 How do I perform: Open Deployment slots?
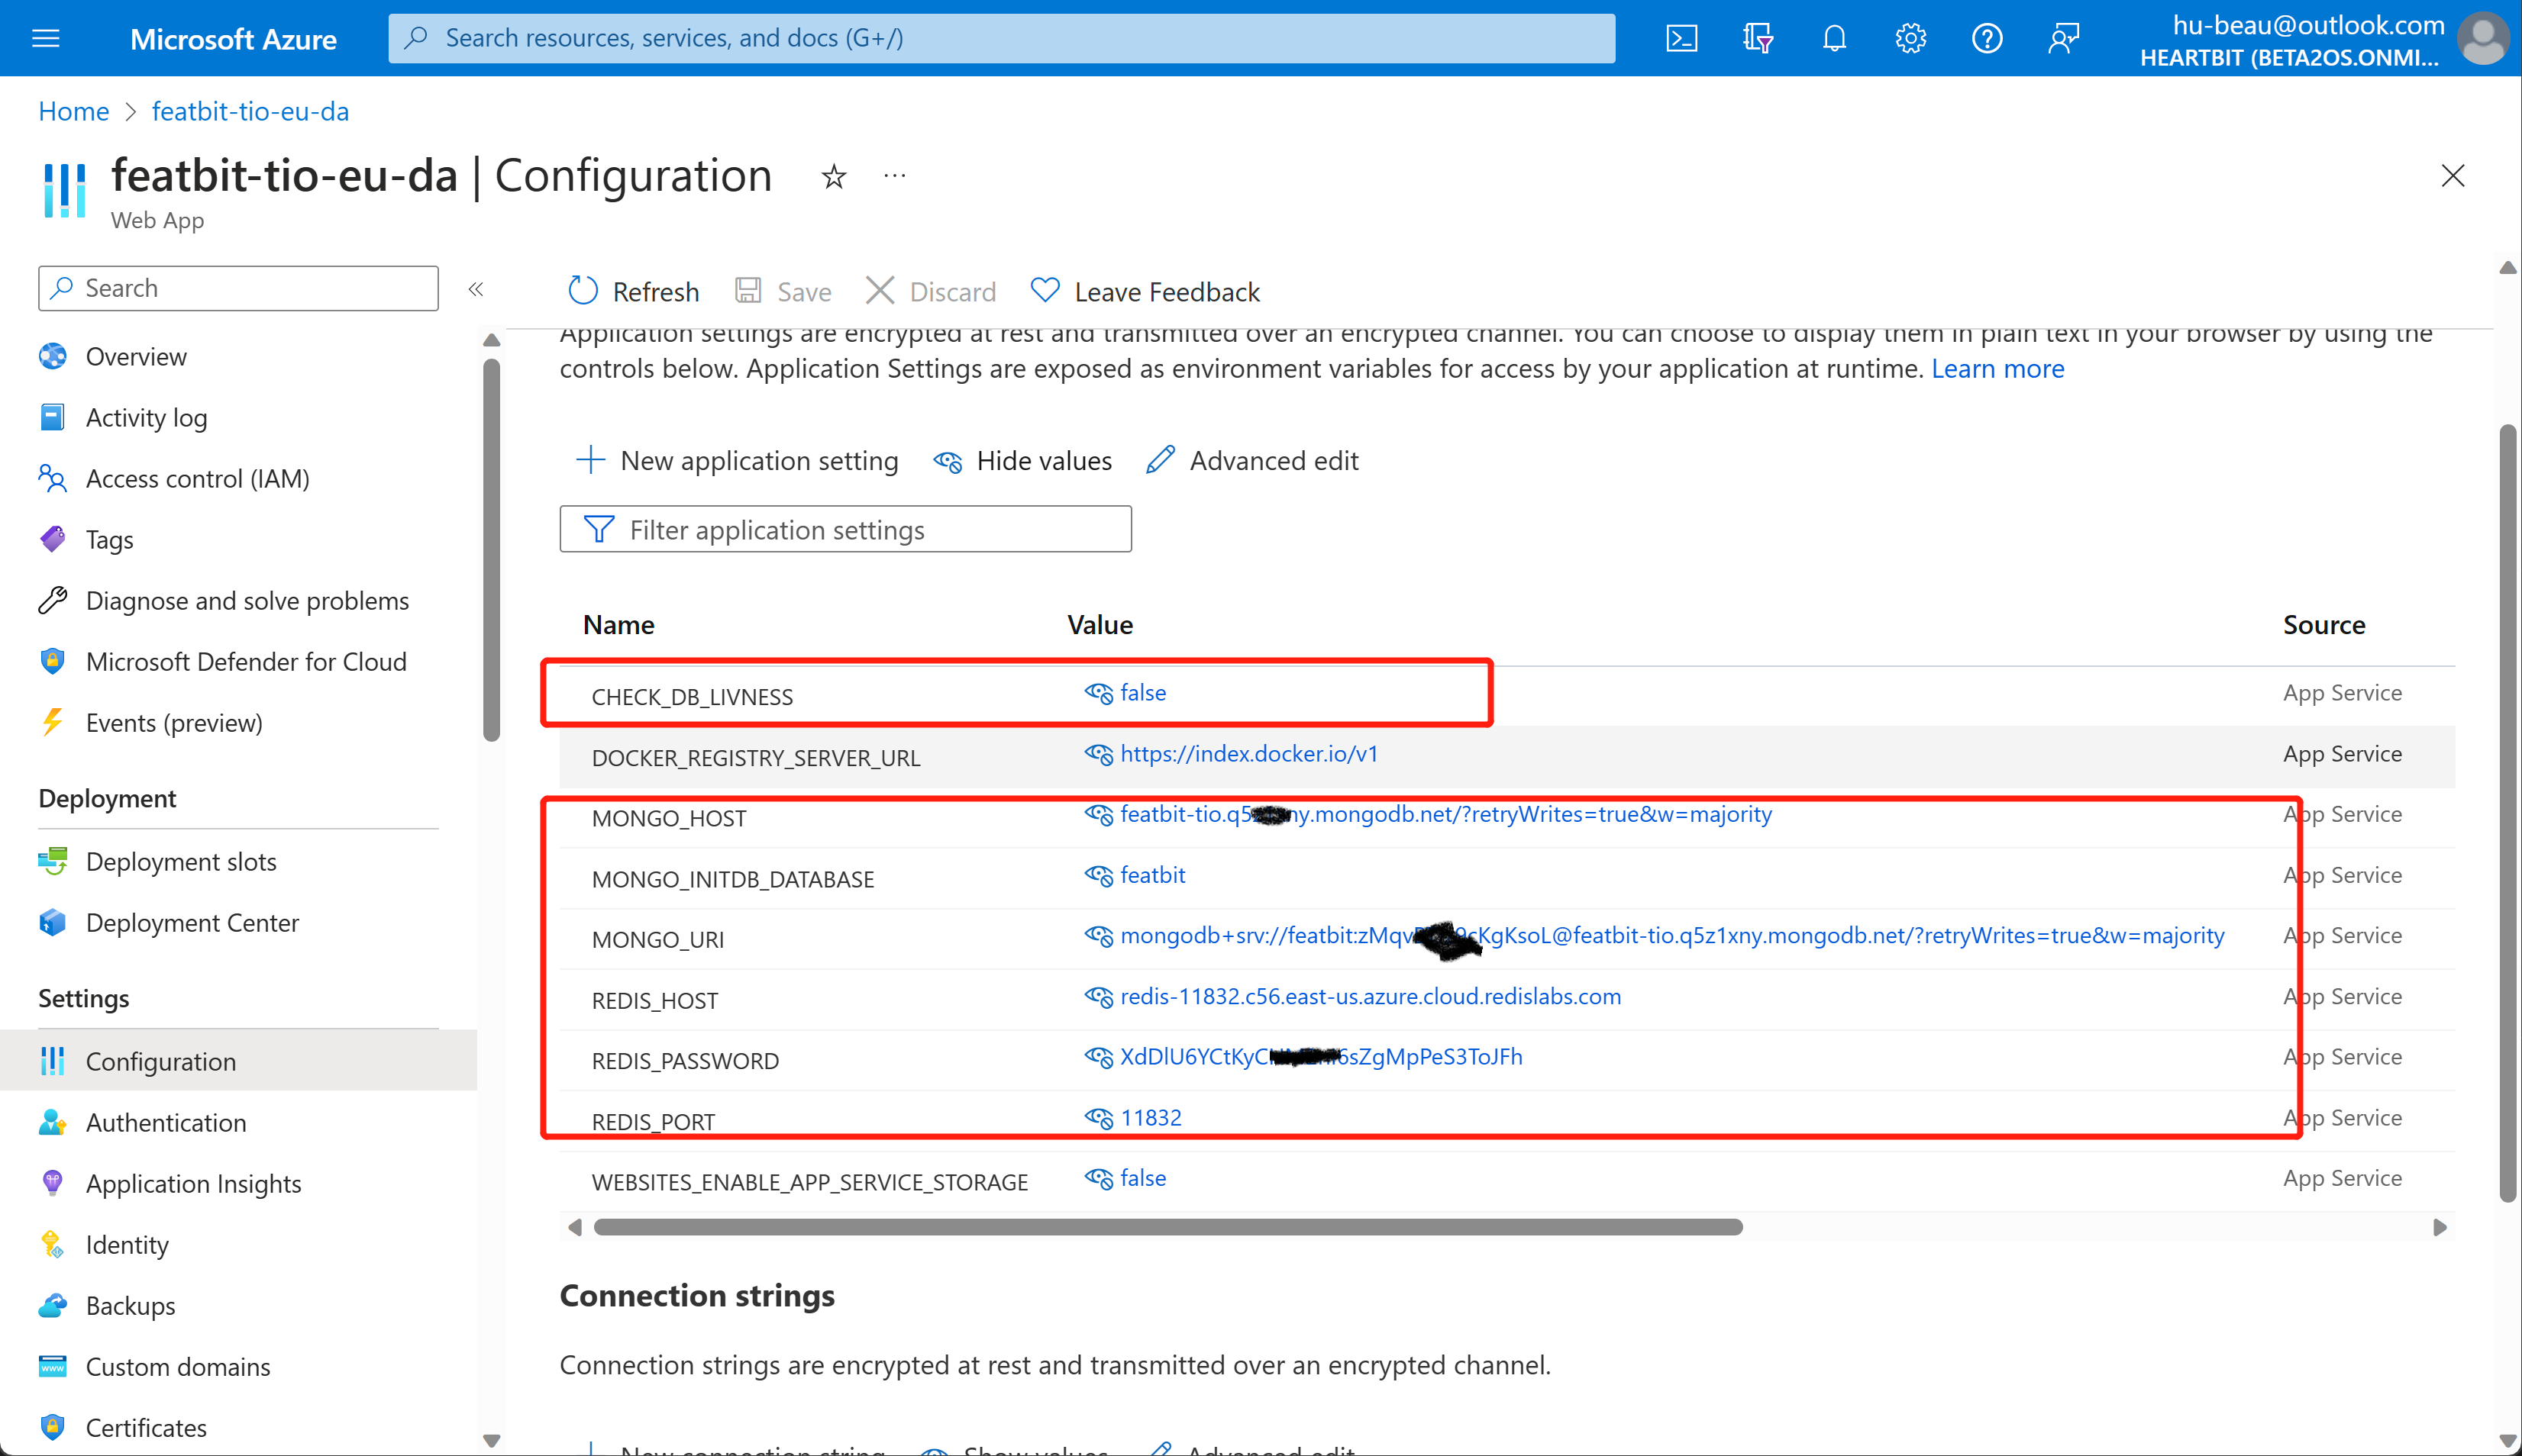click(x=181, y=862)
